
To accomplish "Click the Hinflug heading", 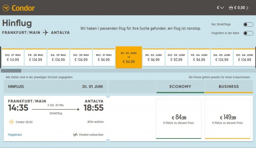I will (x=17, y=23).
